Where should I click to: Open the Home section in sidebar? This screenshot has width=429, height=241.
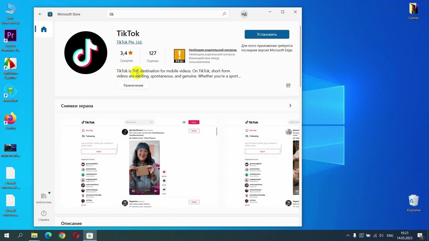click(44, 29)
